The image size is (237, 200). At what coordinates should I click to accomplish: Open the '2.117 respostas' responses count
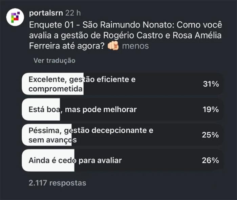tap(58, 183)
